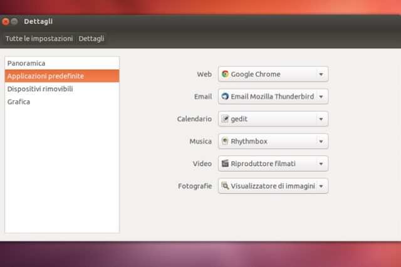Click the image viewer icon in the Fotografie combo
This screenshot has height=267, width=401.
point(225,186)
